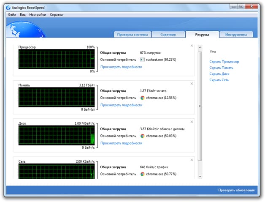The height and width of the screenshot is (202, 265).
Task: Click the 67% нагрузка value
Action: pyautogui.click(x=150, y=53)
